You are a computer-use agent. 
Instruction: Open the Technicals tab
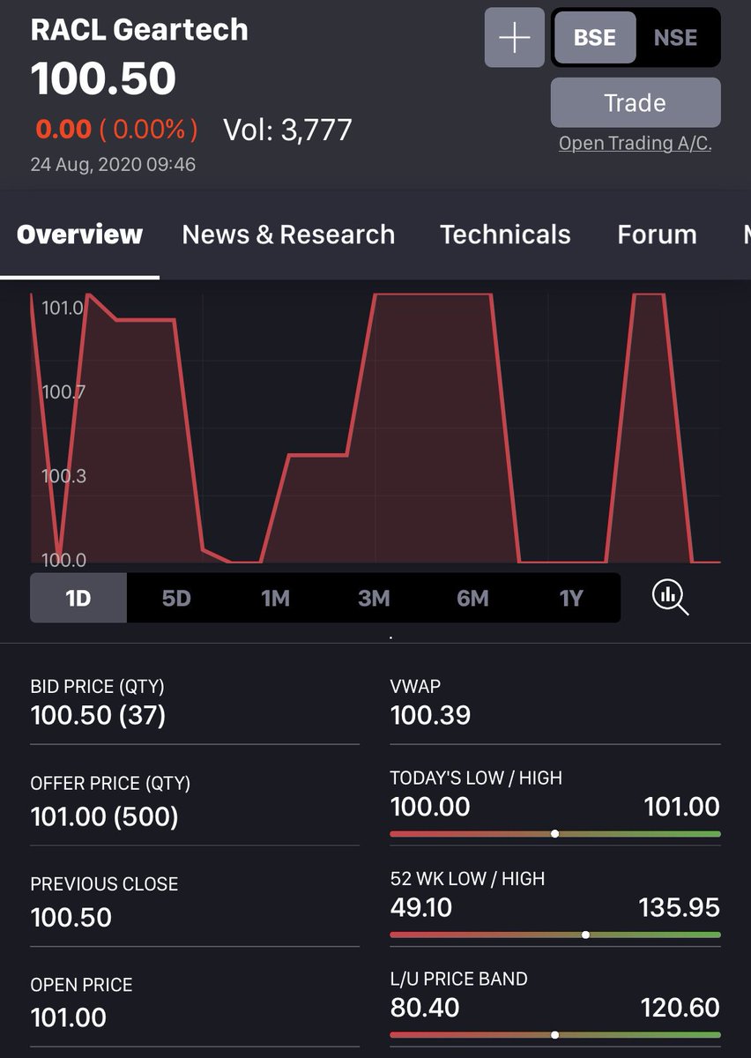pos(505,235)
